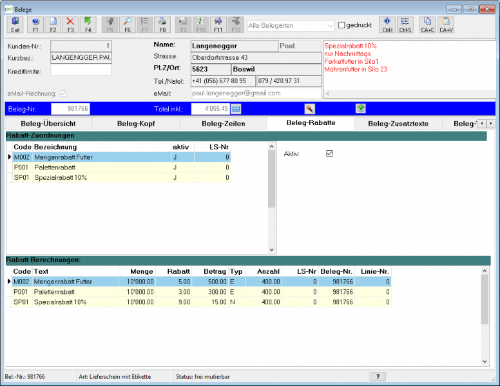Delete record using the F3 red X

coord(70,25)
